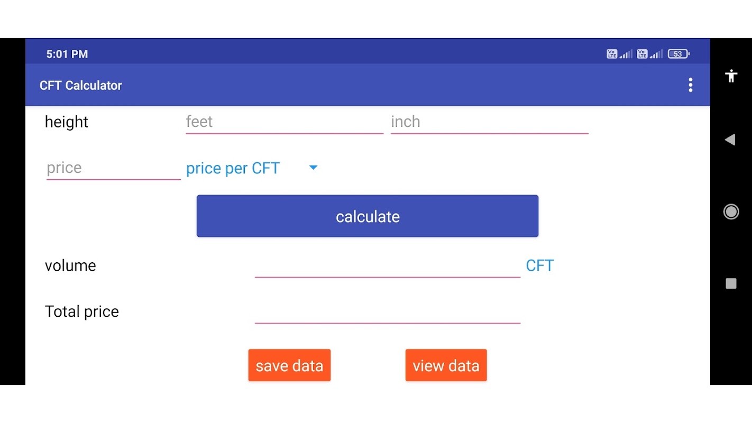The width and height of the screenshot is (752, 423).
Task: Select the Total price result field
Action: click(x=387, y=312)
